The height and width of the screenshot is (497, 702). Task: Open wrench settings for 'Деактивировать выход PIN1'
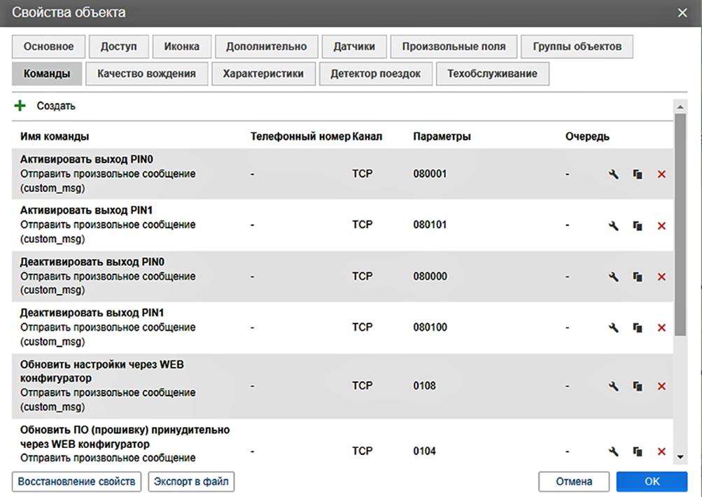[614, 328]
